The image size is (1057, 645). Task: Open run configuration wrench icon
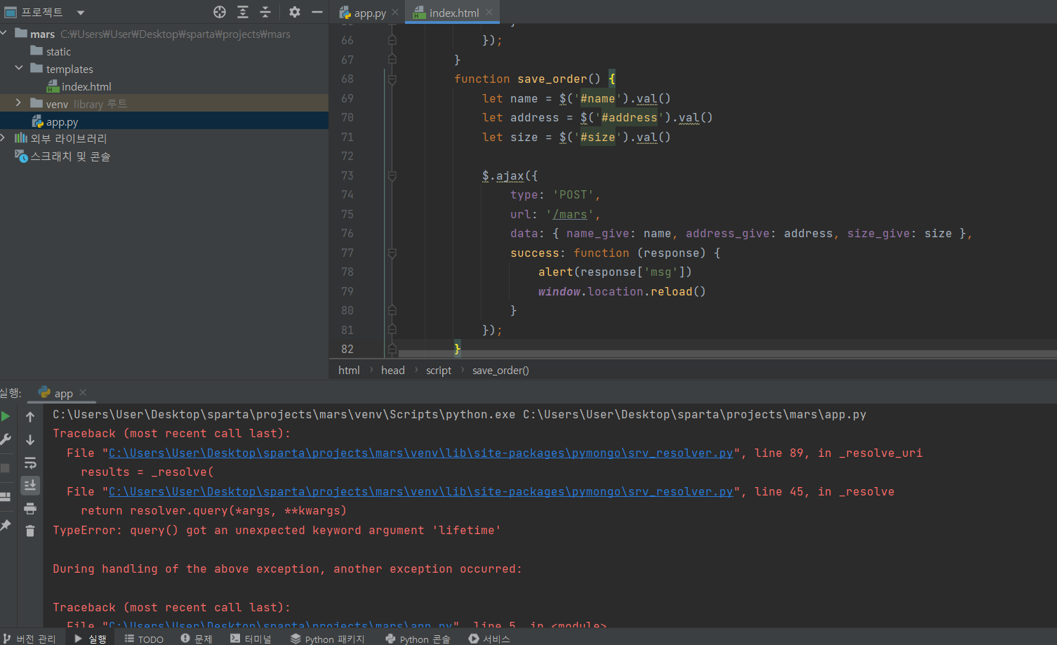[6, 439]
